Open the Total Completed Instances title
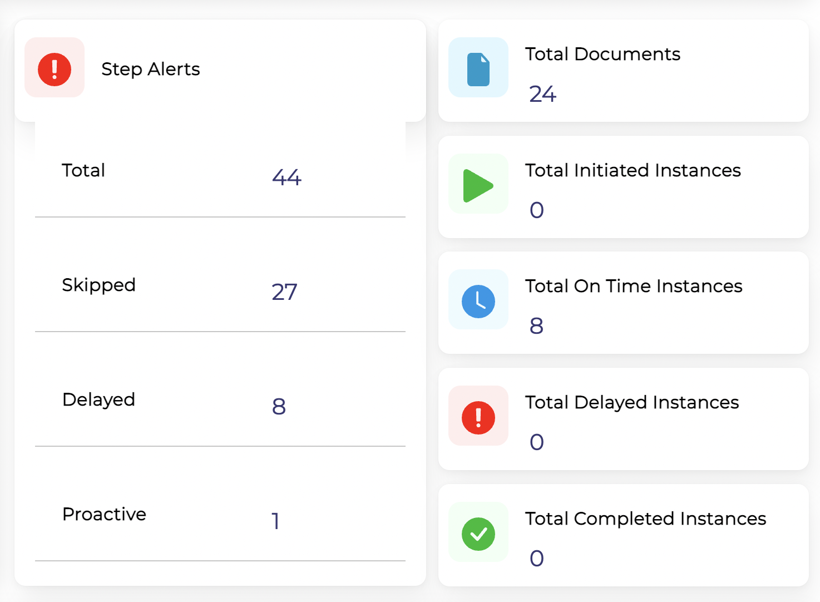 pos(646,519)
